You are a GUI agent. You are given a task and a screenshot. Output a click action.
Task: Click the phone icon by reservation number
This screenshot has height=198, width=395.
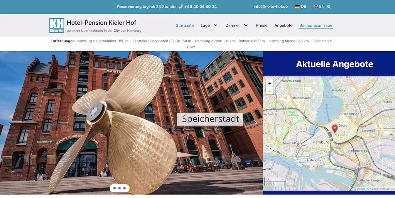[x=181, y=7]
